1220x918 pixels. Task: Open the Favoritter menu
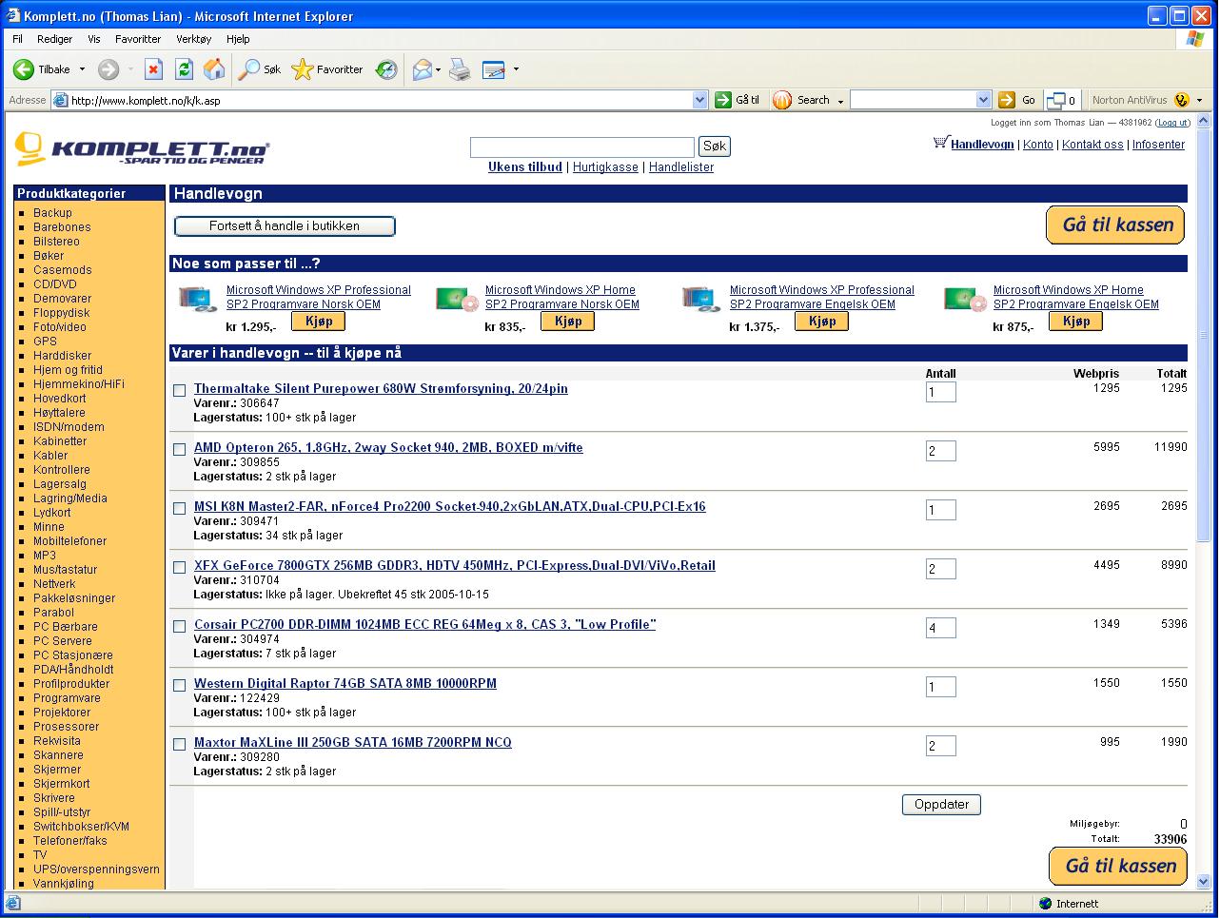tap(138, 39)
